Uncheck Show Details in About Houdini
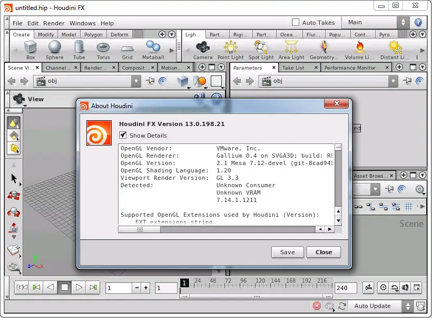Screen dimensions: 432x318 (123, 135)
